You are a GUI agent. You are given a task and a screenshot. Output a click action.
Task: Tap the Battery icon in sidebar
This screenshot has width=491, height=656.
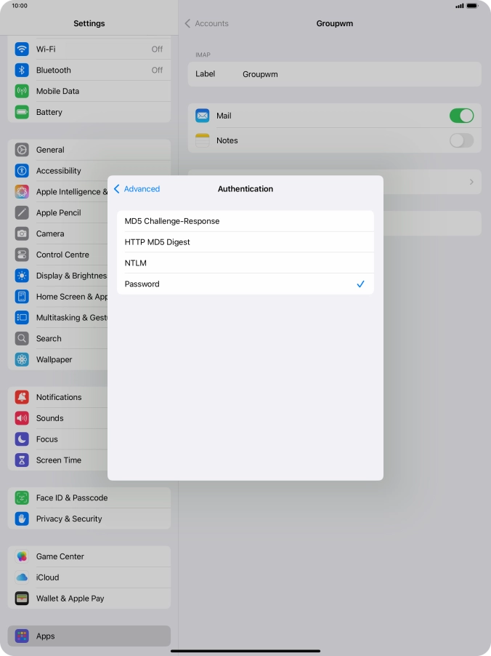(22, 113)
